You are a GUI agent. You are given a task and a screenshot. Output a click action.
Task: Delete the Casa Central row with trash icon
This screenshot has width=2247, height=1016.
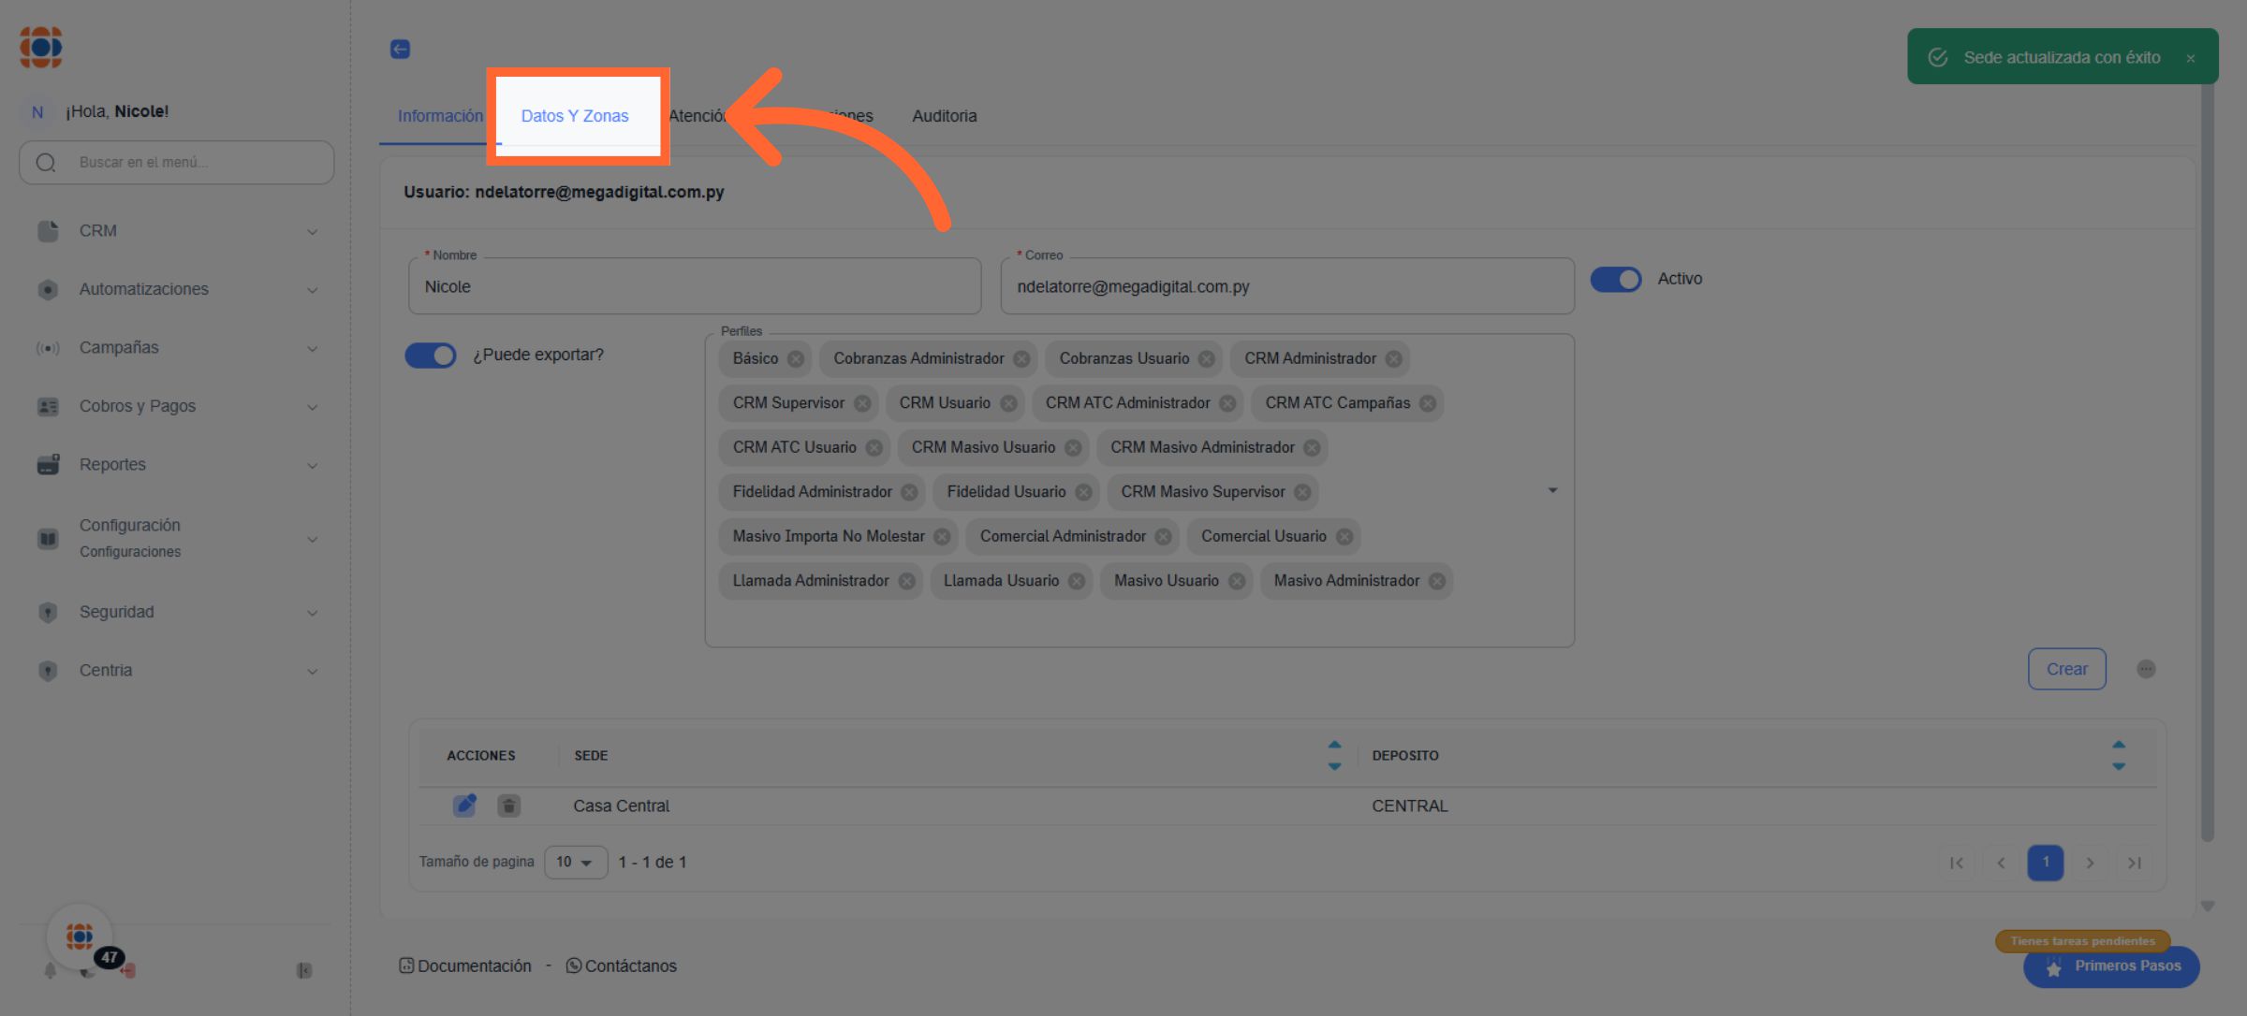pos(508,806)
